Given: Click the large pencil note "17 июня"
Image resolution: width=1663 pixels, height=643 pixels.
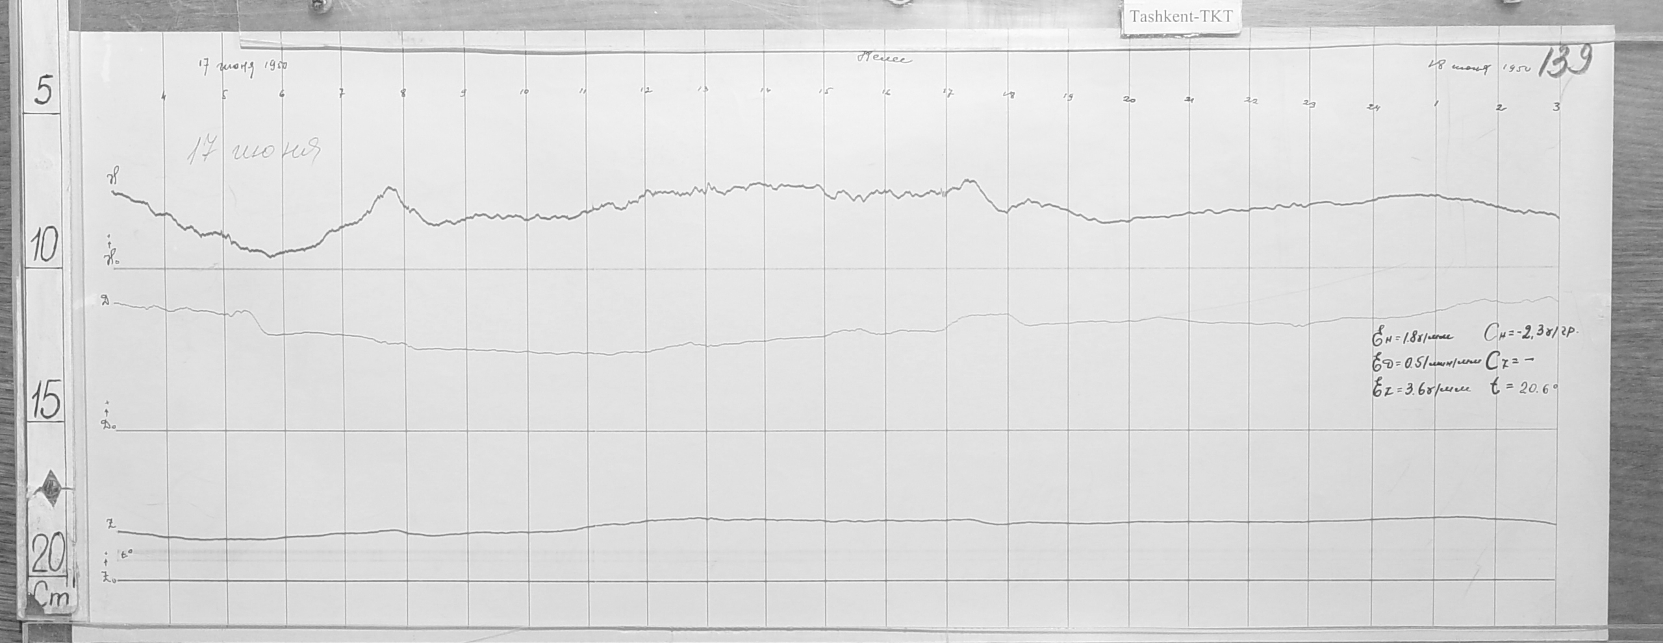Looking at the screenshot, I should coord(253,153).
